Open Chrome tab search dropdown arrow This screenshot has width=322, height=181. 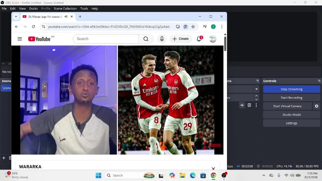click(x=16, y=17)
